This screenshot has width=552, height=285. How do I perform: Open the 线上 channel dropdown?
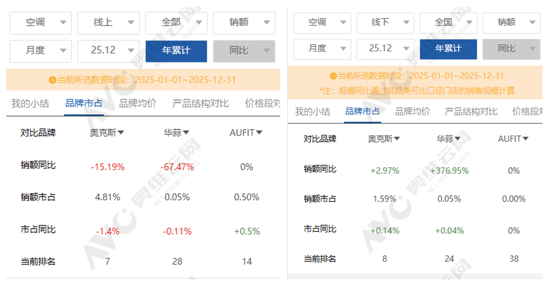tap(108, 23)
